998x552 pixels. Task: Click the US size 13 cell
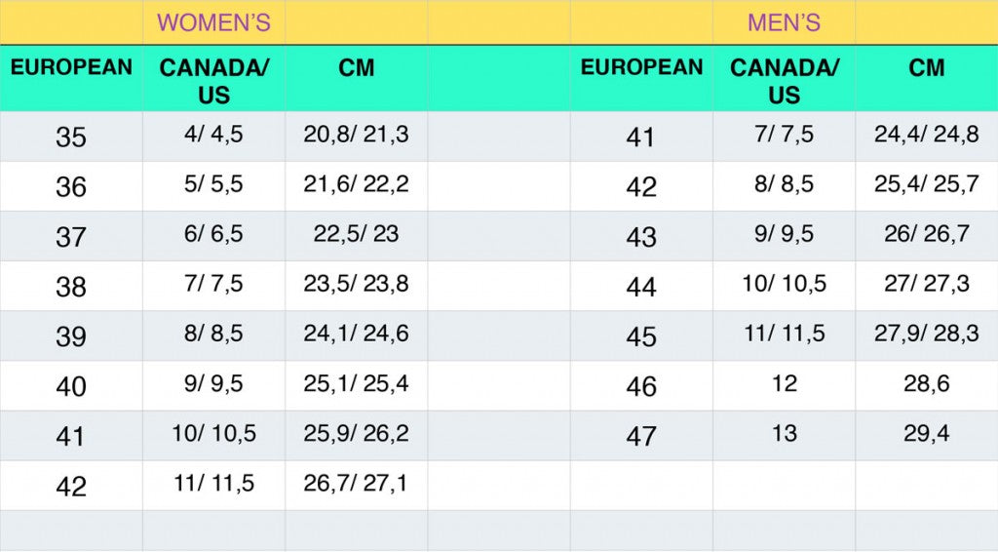click(784, 434)
